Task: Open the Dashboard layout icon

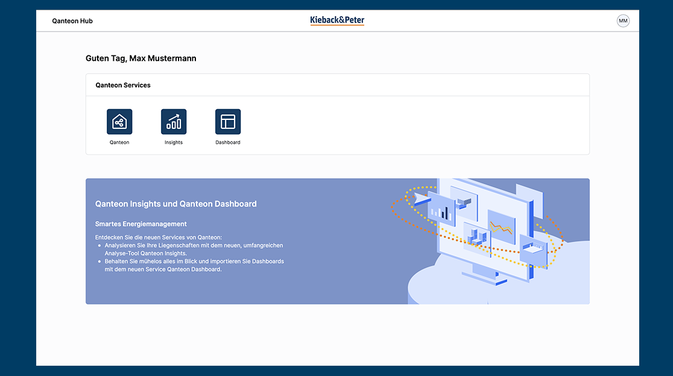Action: click(x=228, y=122)
